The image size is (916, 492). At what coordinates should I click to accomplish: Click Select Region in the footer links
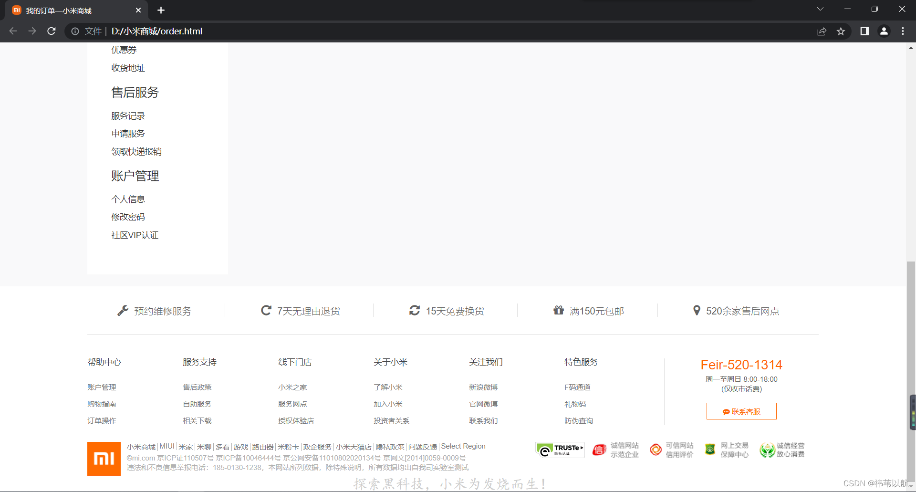click(463, 446)
